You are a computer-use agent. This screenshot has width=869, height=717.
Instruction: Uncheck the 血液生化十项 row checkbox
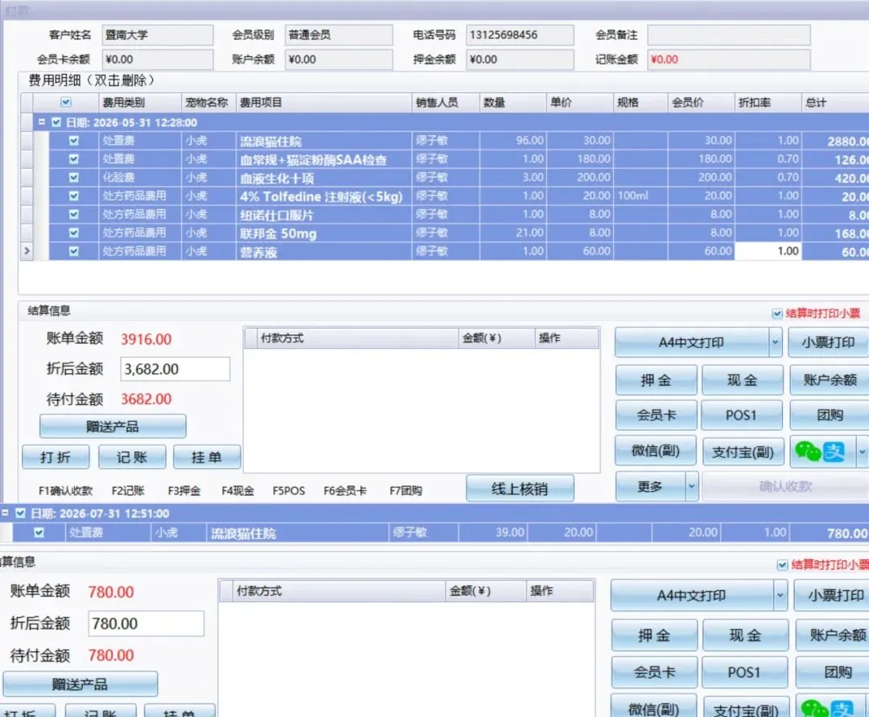pos(74,178)
